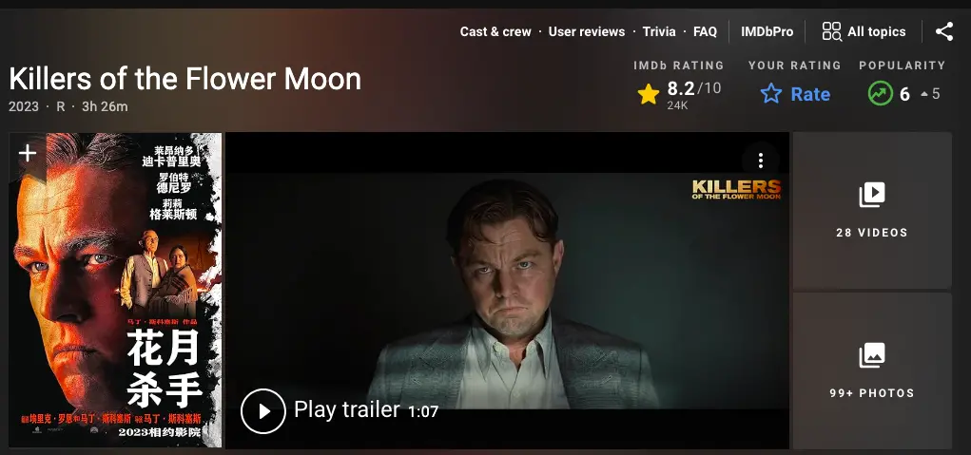The width and height of the screenshot is (971, 455).
Task: Click the share icon
Action: click(x=943, y=31)
